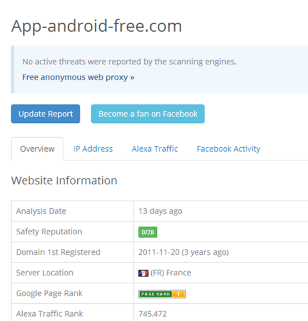Switch to the IP Address tab
The width and height of the screenshot is (308, 321).
tap(93, 149)
